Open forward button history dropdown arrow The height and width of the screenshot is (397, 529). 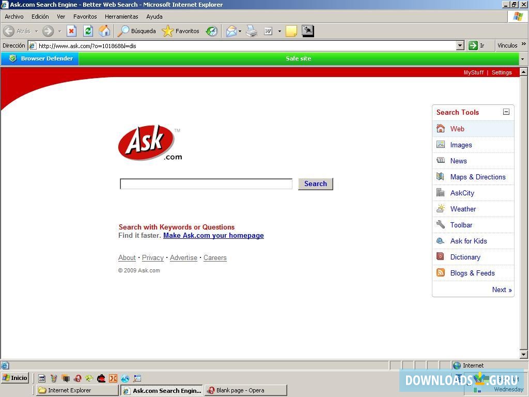tap(59, 32)
